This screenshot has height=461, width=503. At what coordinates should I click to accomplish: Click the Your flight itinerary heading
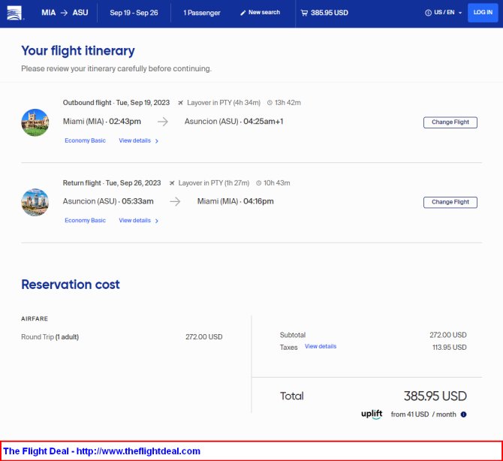click(78, 51)
